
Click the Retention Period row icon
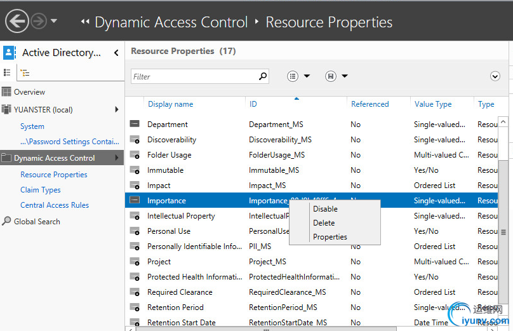[x=135, y=307]
